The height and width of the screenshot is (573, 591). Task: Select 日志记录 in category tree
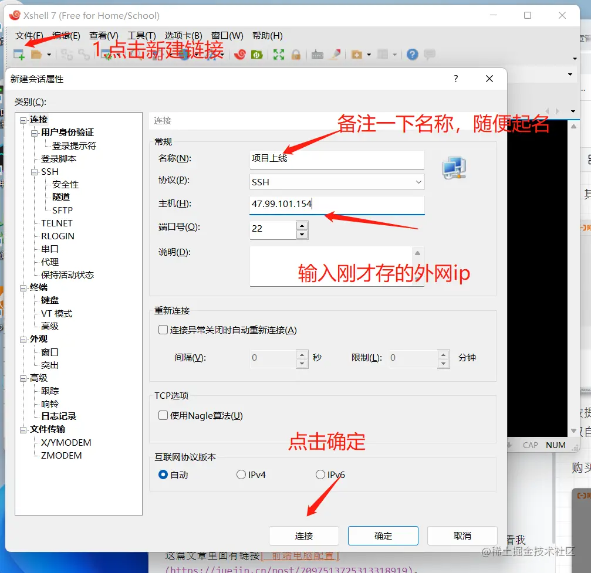point(59,416)
